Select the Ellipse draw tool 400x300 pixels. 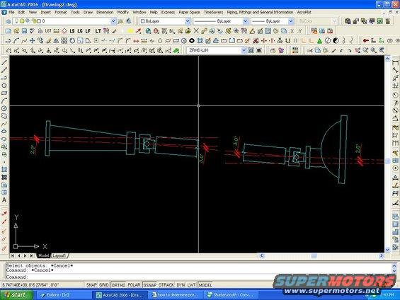click(4, 132)
